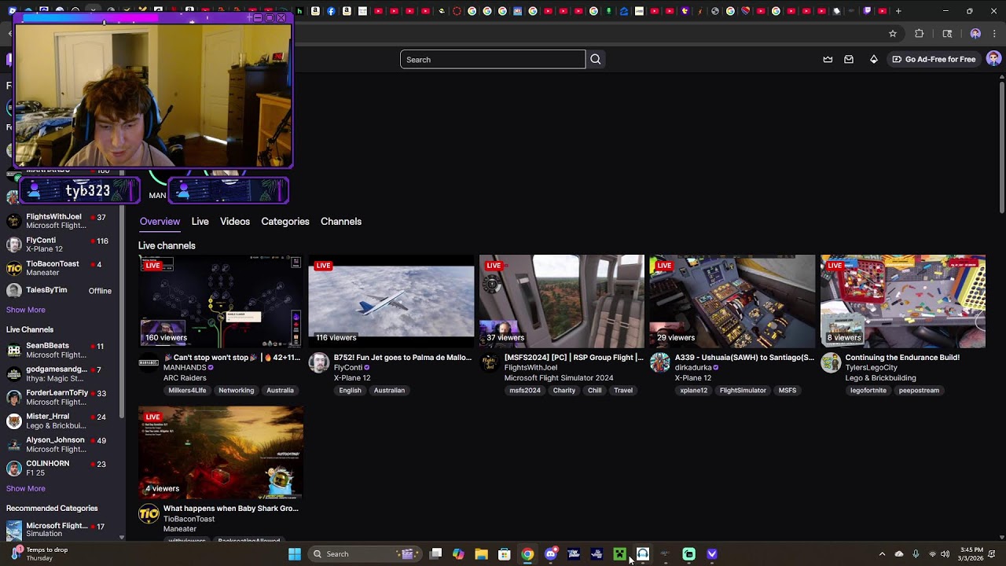Open FlyConti channel in the sidebar
This screenshot has width=1006, height=566.
coord(61,244)
